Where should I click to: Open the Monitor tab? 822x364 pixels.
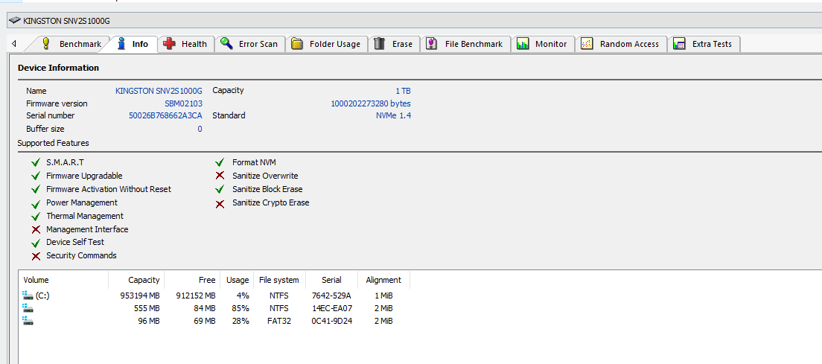543,44
